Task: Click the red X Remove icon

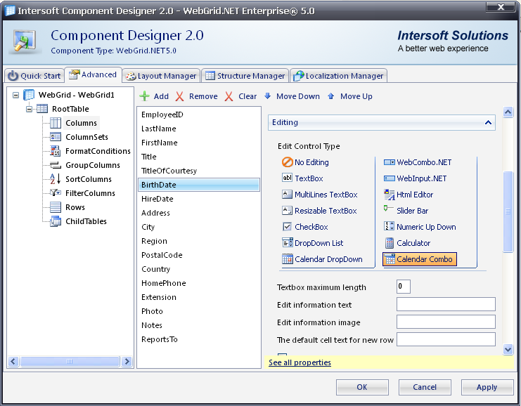Action: point(179,97)
